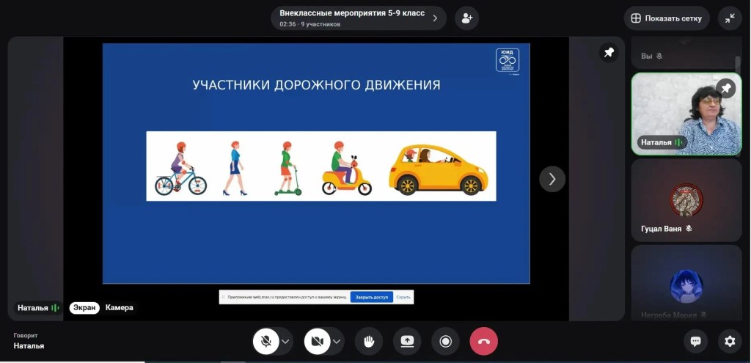Select the Наталья video thumbnail
Viewport: 751px width, 363px height.
(x=686, y=114)
